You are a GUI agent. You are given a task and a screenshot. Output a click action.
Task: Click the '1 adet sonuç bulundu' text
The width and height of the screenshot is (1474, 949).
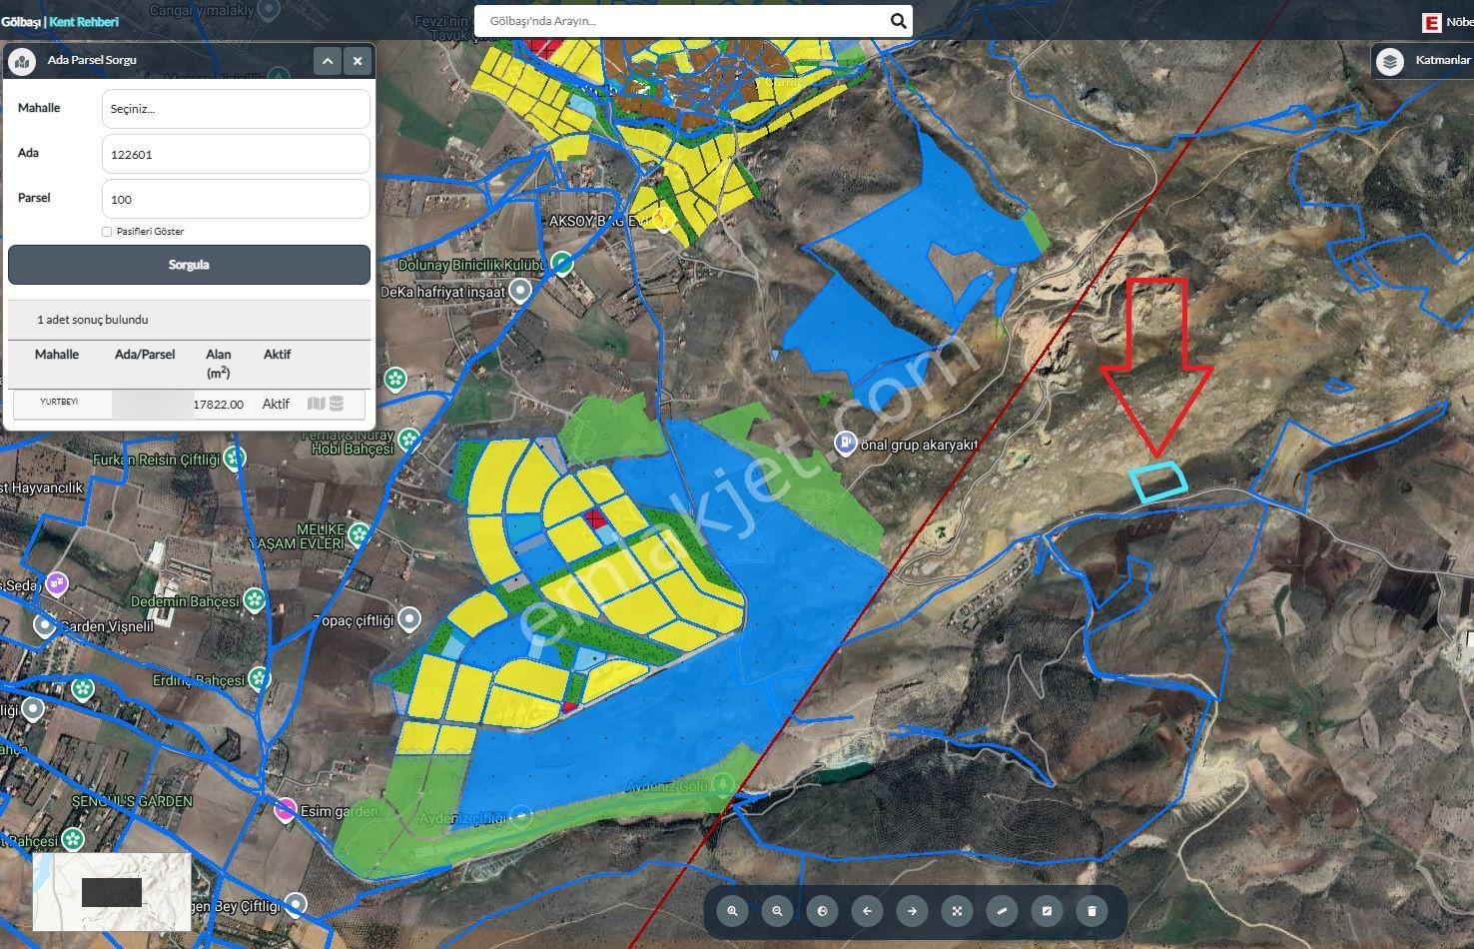coord(93,320)
